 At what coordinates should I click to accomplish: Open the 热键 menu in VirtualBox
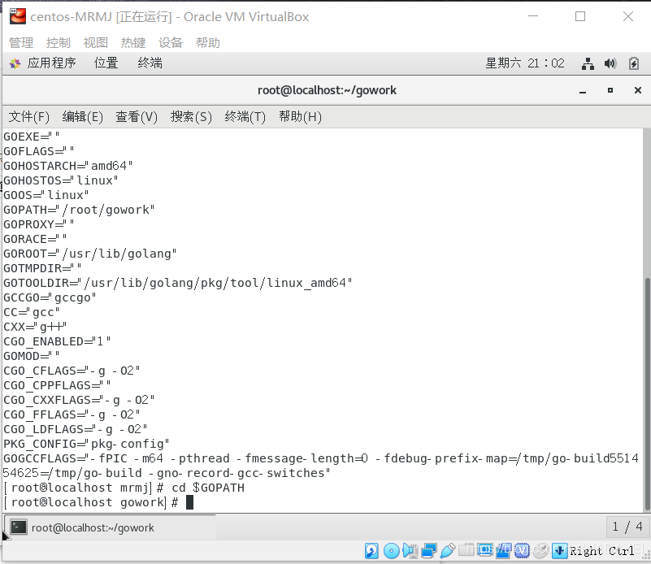pyautogui.click(x=132, y=43)
